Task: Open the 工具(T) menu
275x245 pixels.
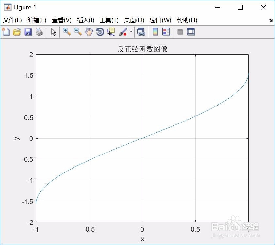Action: pos(109,20)
